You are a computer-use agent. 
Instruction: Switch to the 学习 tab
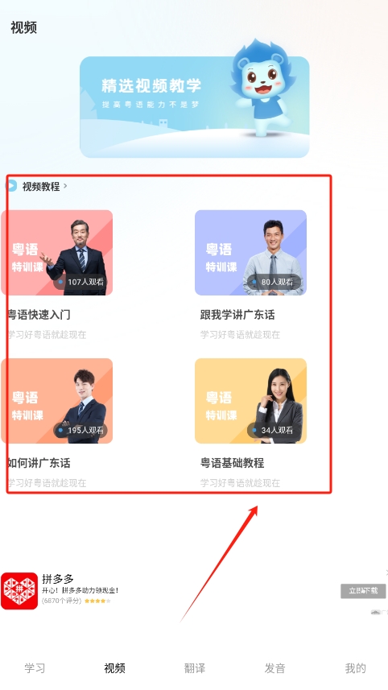[x=35, y=668]
